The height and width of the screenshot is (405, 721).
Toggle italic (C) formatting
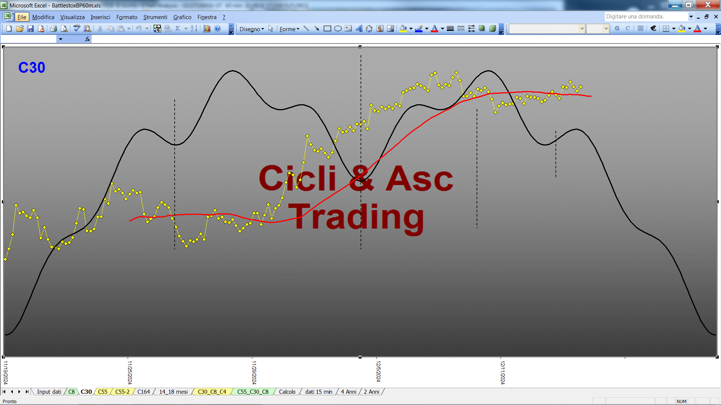click(627, 28)
